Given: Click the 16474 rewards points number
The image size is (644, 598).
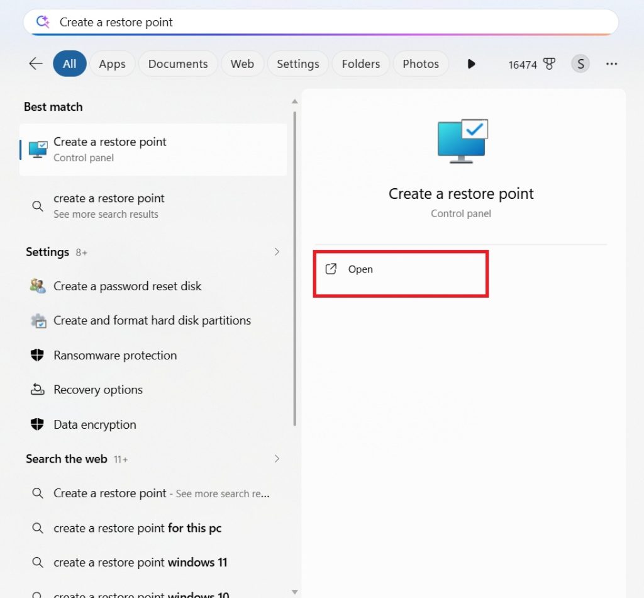Looking at the screenshot, I should click(x=523, y=65).
